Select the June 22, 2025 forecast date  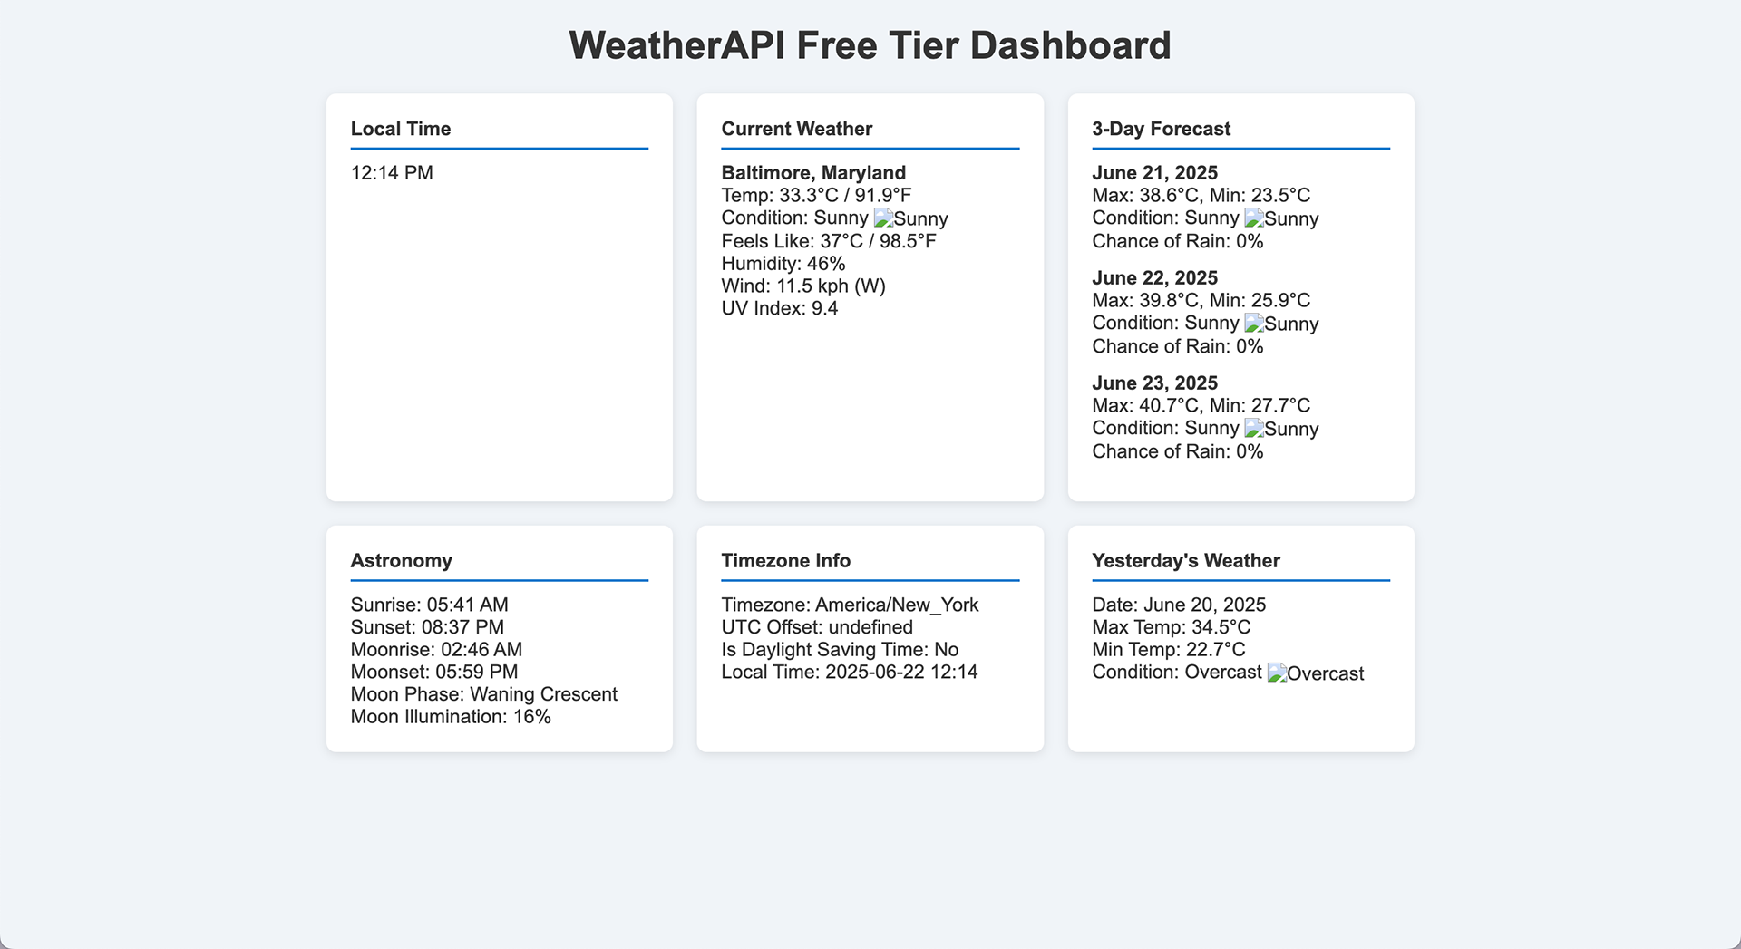pyautogui.click(x=1154, y=277)
